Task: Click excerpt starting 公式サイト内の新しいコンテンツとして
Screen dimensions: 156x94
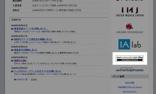Action: [46, 42]
